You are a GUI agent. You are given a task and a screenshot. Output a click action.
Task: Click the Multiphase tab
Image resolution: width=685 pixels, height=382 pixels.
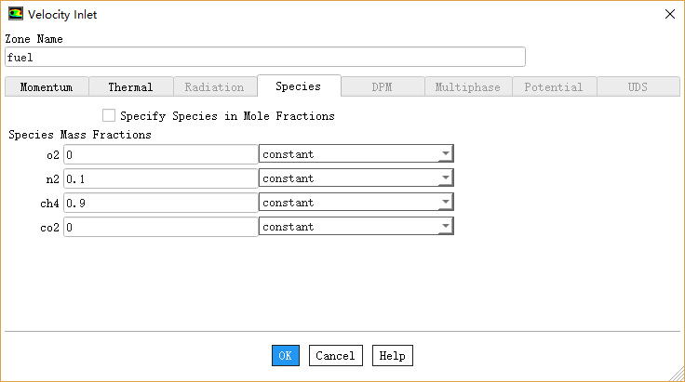coord(467,87)
